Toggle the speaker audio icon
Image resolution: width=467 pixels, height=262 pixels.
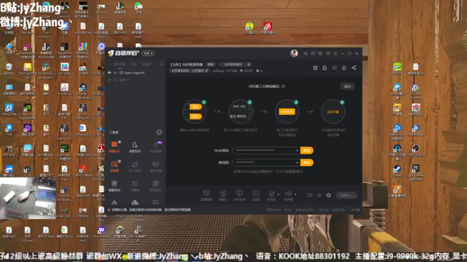tap(288, 195)
